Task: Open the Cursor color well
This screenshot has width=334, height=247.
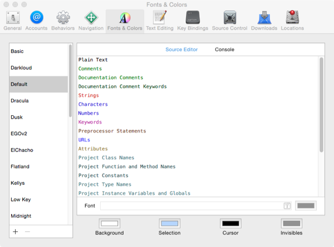Action: point(230,224)
